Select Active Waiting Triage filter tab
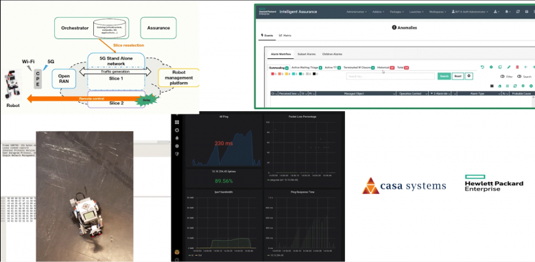This screenshot has height=262, width=535. click(307, 68)
